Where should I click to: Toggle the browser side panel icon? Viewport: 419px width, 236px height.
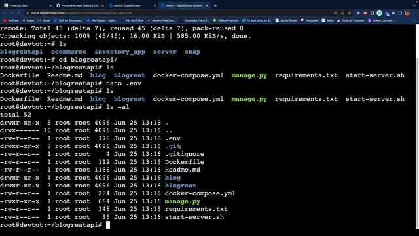400,13
